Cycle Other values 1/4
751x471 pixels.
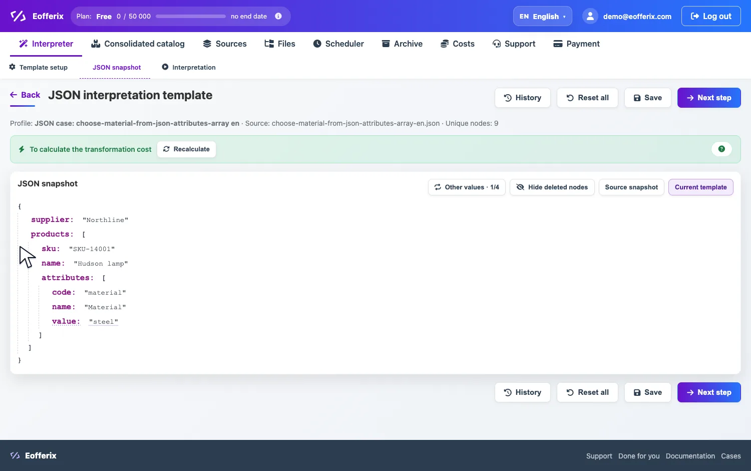467,187
